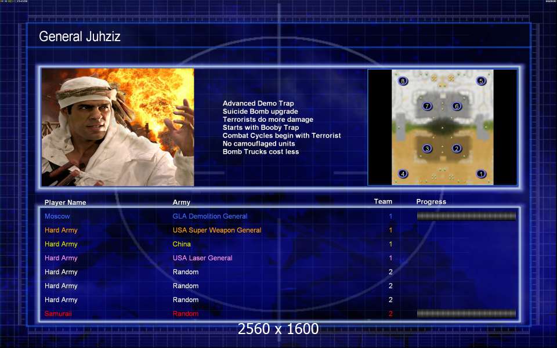Select start position 5 on the minimap
Image resolution: width=557 pixels, height=348 pixels.
click(x=481, y=81)
